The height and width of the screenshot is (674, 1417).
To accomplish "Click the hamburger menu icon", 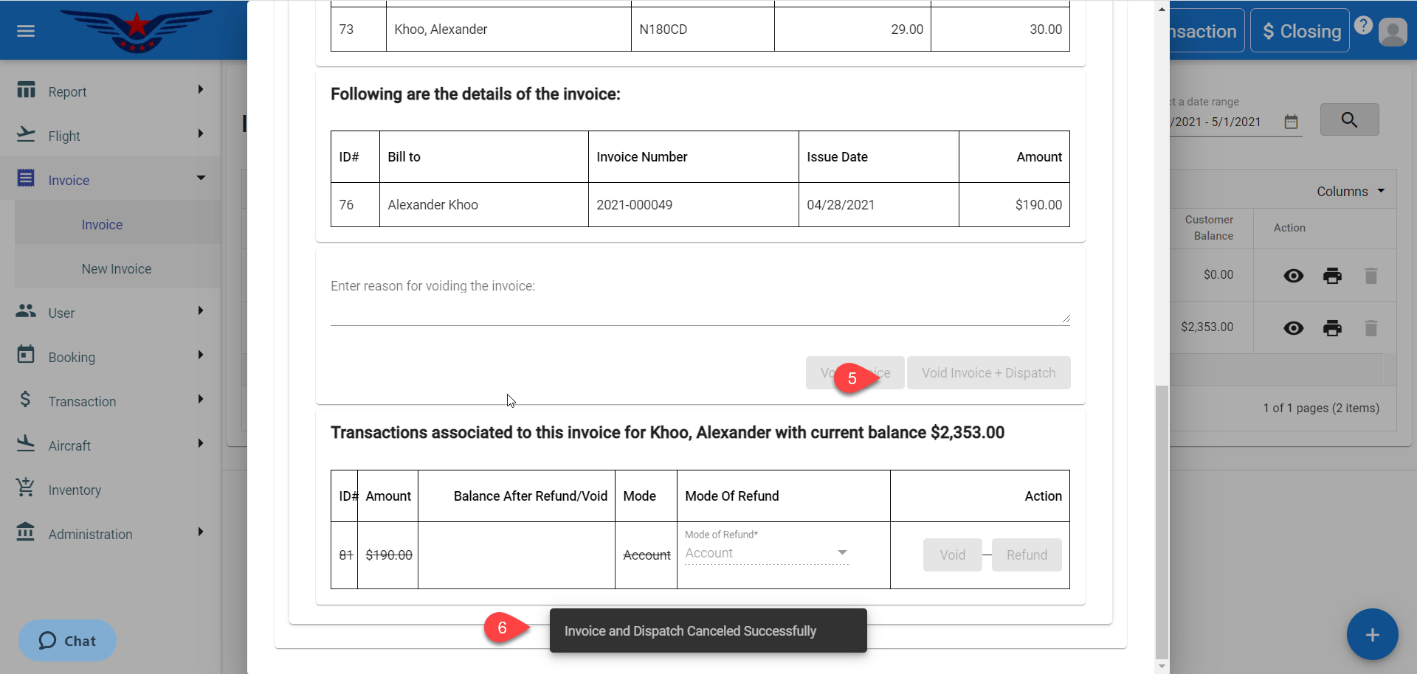I will (26, 31).
